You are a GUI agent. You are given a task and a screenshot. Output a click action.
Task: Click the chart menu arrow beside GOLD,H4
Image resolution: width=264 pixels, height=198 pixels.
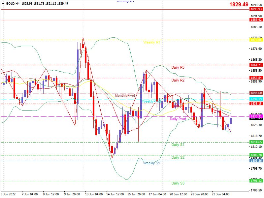click(x=3, y=4)
